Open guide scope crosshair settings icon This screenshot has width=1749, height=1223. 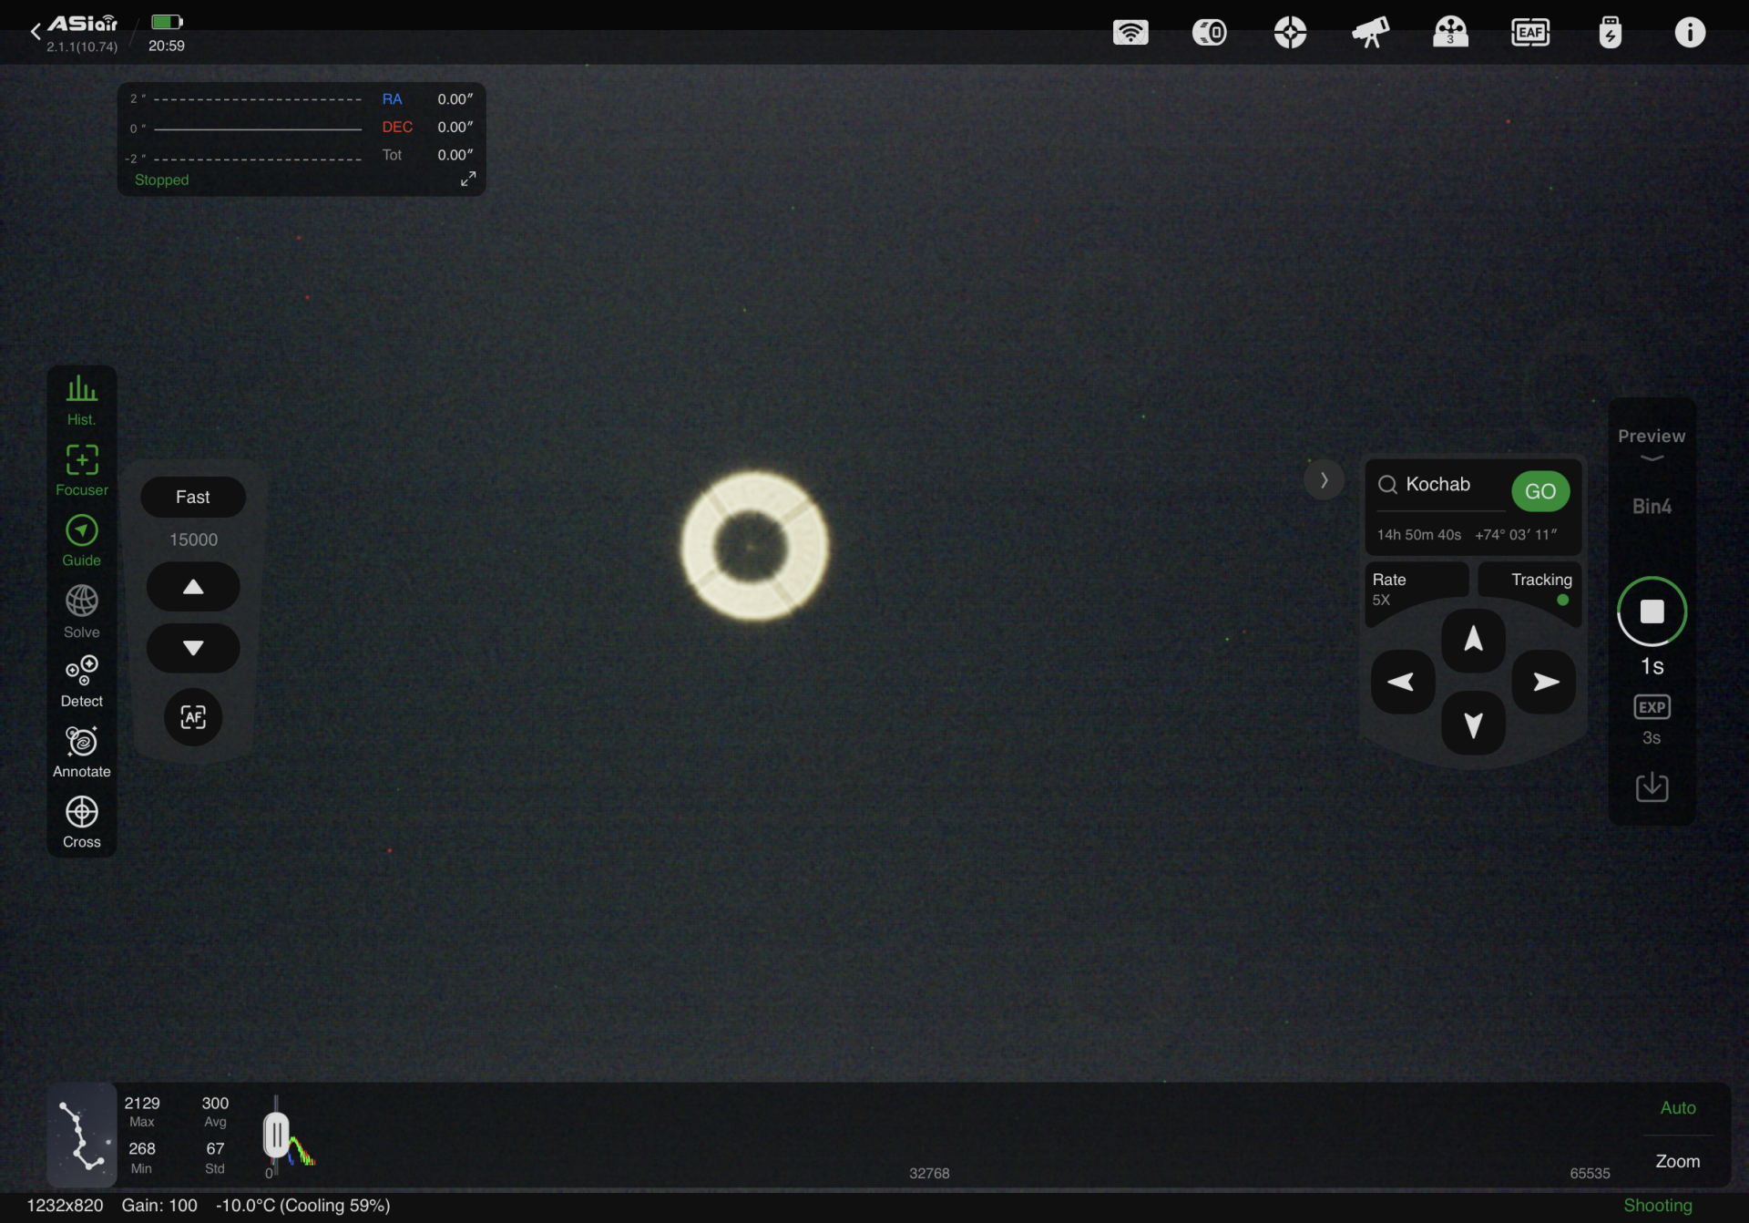pos(1290,33)
